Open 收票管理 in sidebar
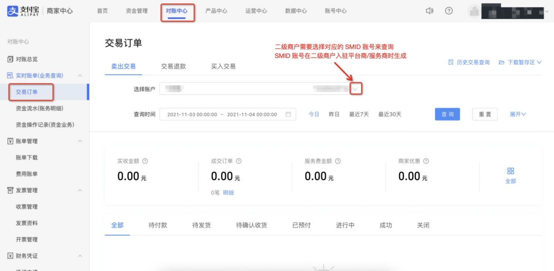This screenshot has width=554, height=271. (x=27, y=207)
